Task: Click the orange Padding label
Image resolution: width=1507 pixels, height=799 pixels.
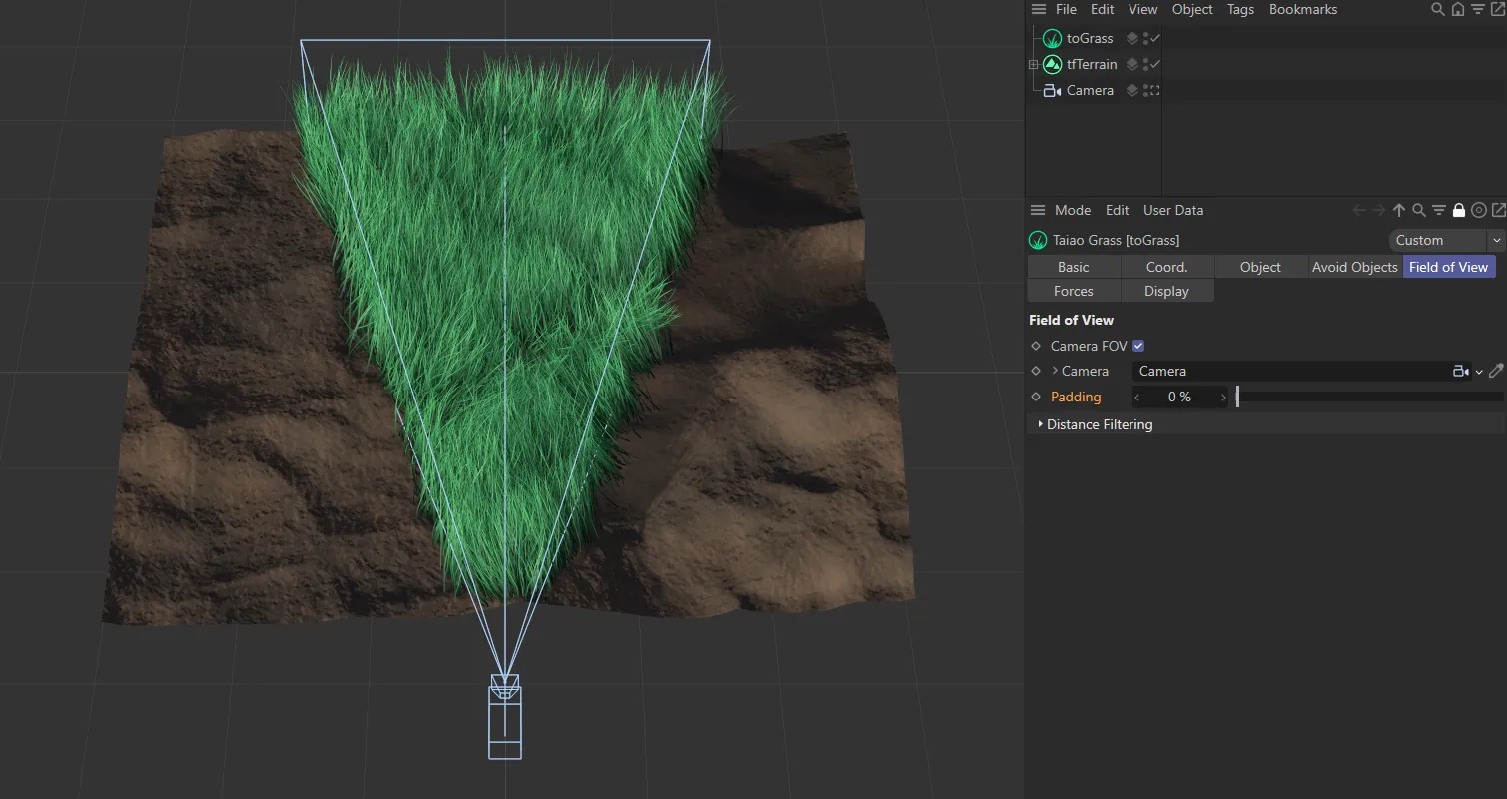Action: pos(1075,397)
